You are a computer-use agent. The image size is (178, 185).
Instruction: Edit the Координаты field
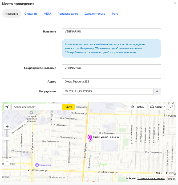click(108, 92)
